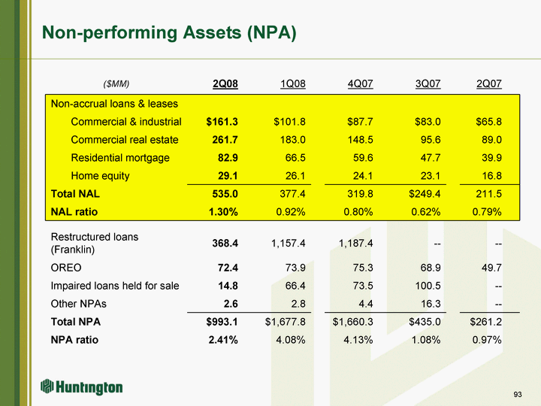Image resolution: width=541 pixels, height=406 pixels.
Task: Select the NAL ratio 1.30% cell
Action: (x=223, y=212)
